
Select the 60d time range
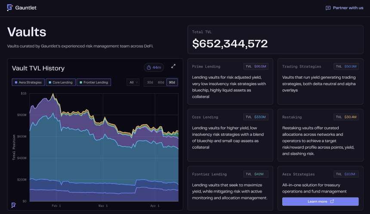coord(161,82)
